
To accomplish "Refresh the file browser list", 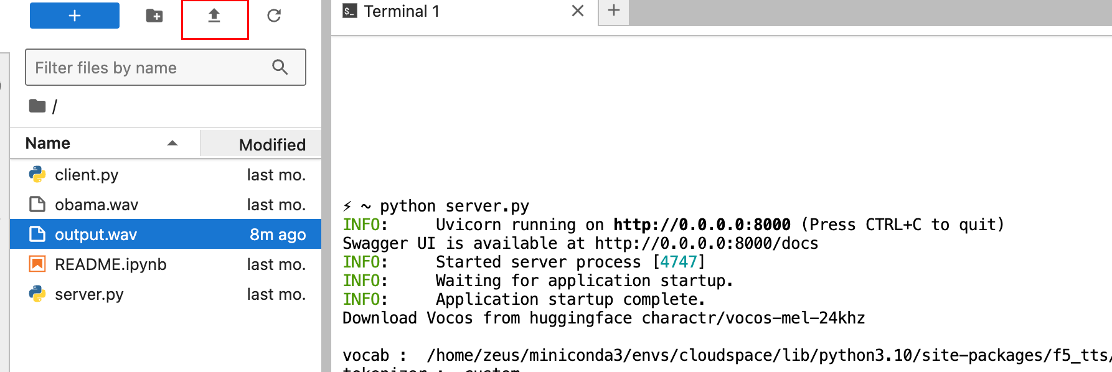I will [274, 16].
